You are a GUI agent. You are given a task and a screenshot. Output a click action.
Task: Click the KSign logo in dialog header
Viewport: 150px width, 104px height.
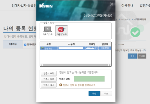click(x=46, y=5)
